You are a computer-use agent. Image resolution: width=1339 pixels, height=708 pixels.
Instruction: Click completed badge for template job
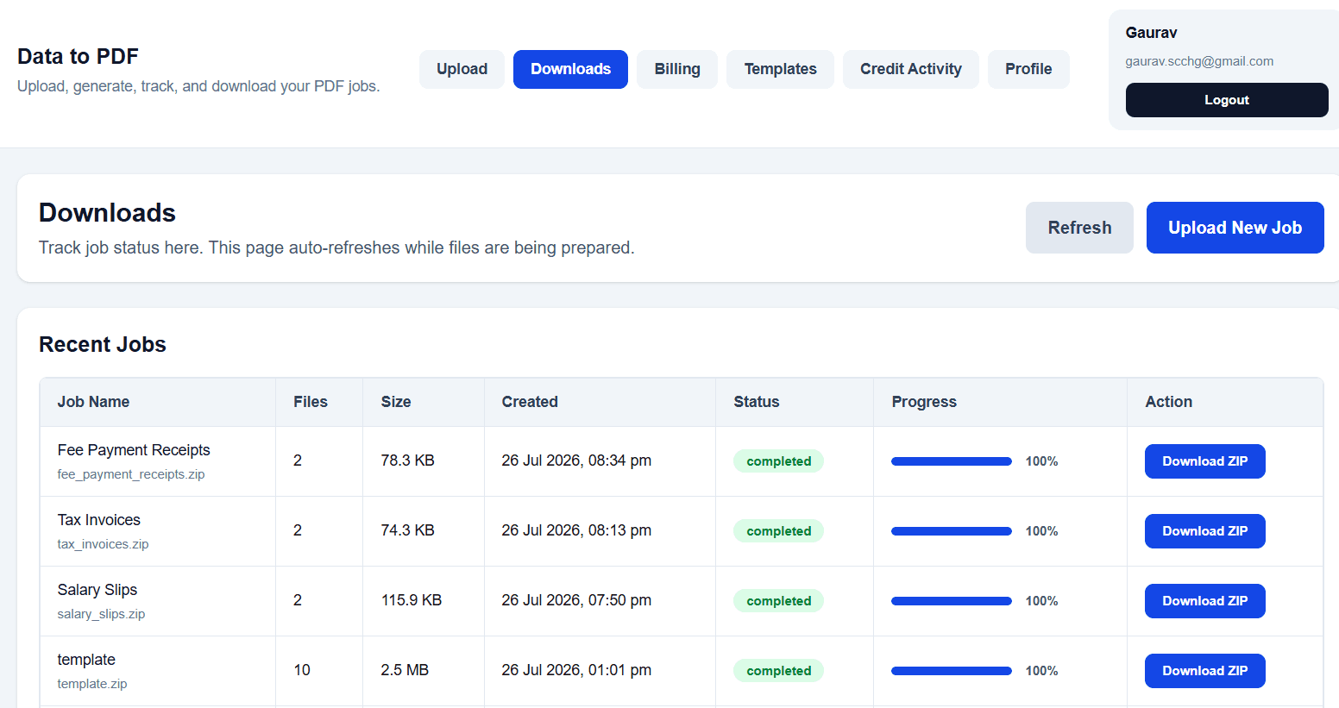coord(778,671)
